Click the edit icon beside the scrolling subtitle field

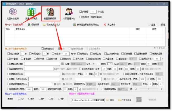tap(62, 64)
